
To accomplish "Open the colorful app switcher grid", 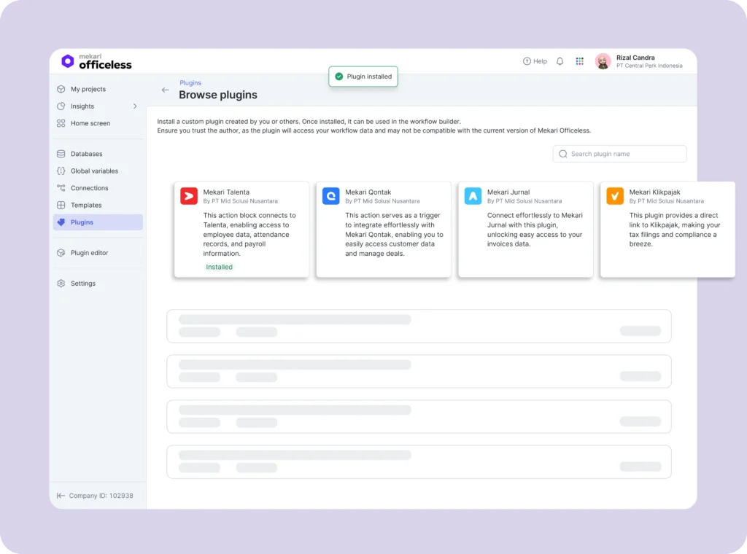I will click(x=579, y=61).
